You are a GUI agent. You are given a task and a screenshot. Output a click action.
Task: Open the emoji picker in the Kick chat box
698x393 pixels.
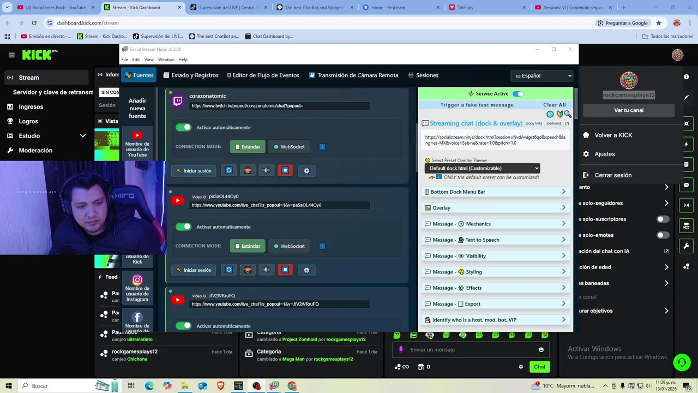click(541, 350)
